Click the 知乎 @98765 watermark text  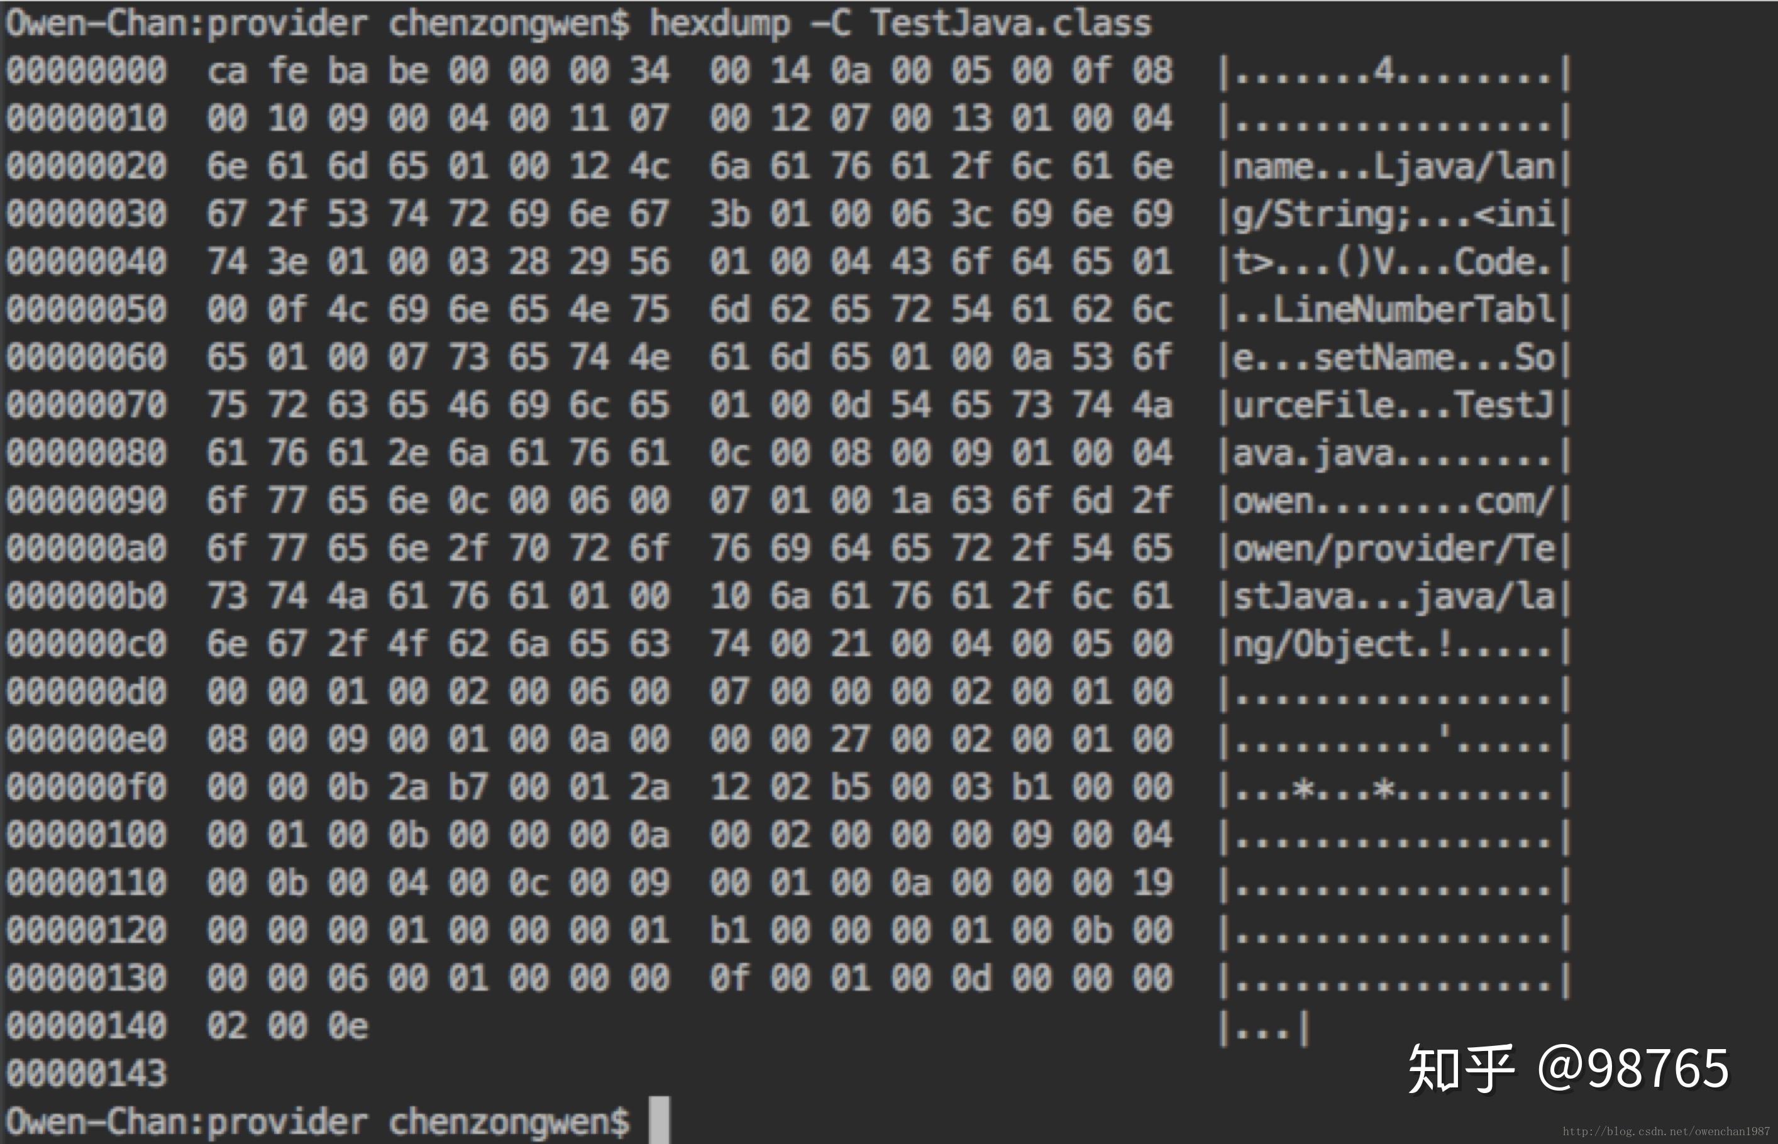click(1569, 1067)
